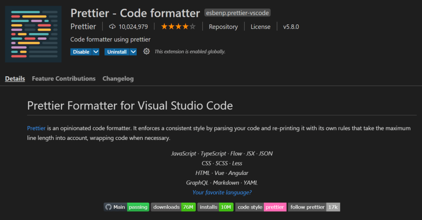Open the License link
This screenshot has height=220, width=422.
click(260, 27)
